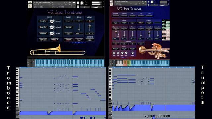212x119 pixels.
Task: Select Keyboard control mode on the trumpet
Action: tap(141, 23)
